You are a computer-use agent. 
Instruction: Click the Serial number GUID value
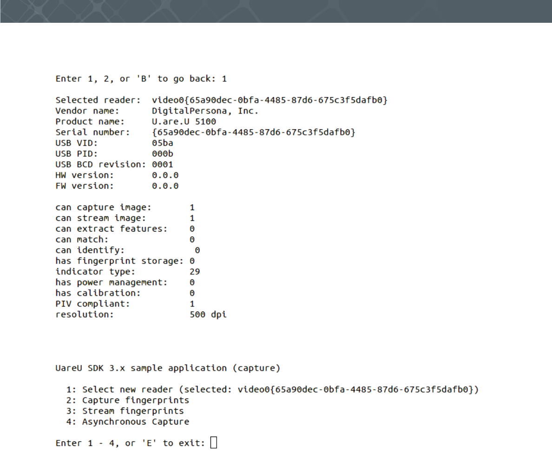point(254,132)
